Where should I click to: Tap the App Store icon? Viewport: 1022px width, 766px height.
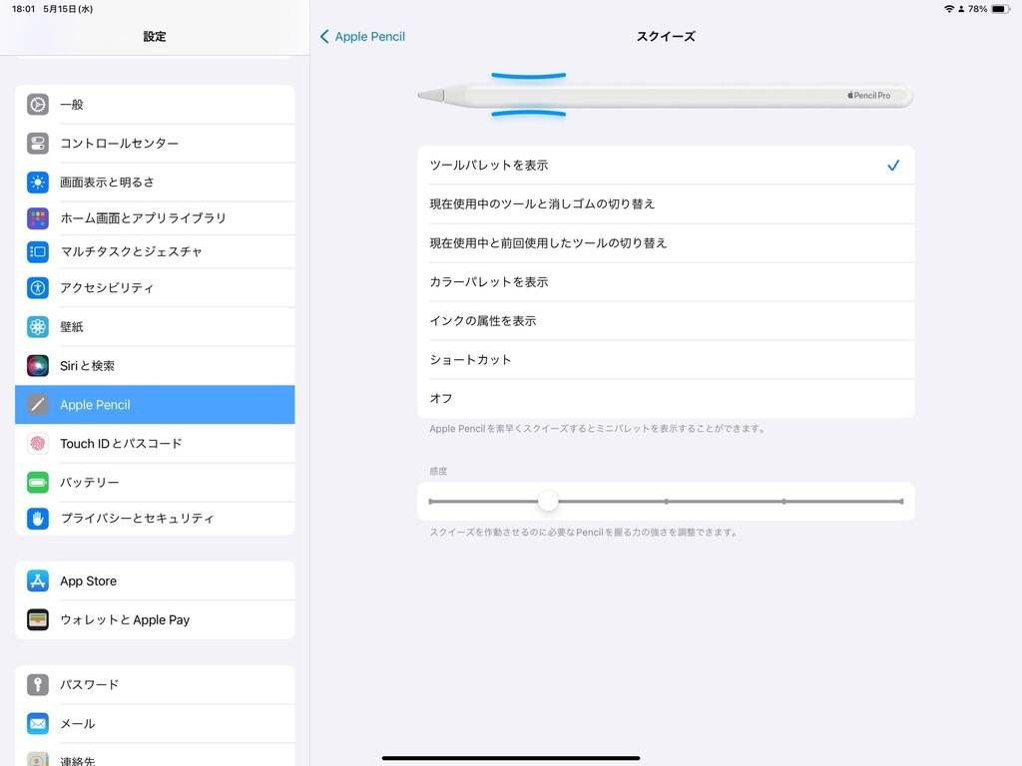point(38,581)
